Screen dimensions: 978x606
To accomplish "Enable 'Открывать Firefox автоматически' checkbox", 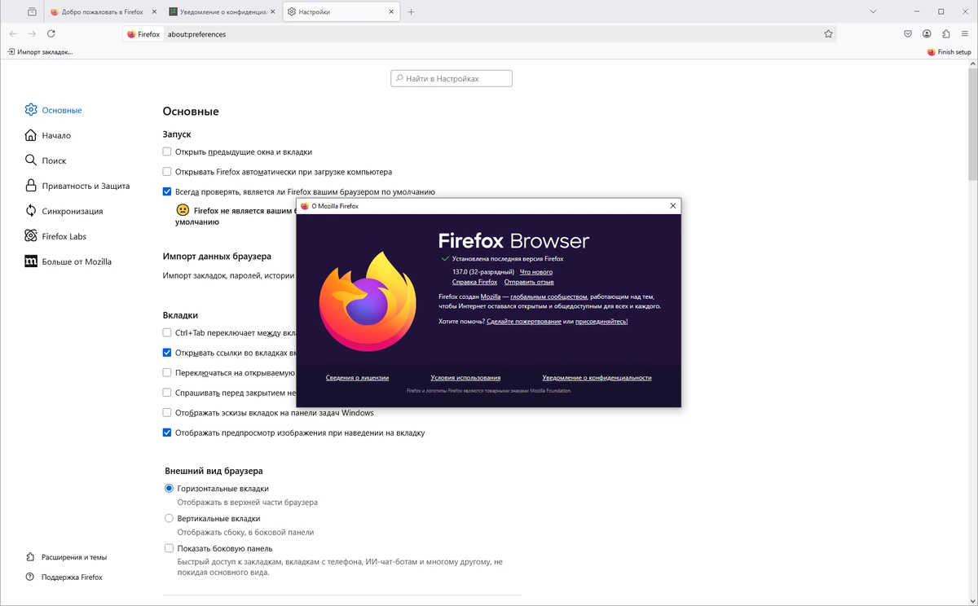I will 167,172.
